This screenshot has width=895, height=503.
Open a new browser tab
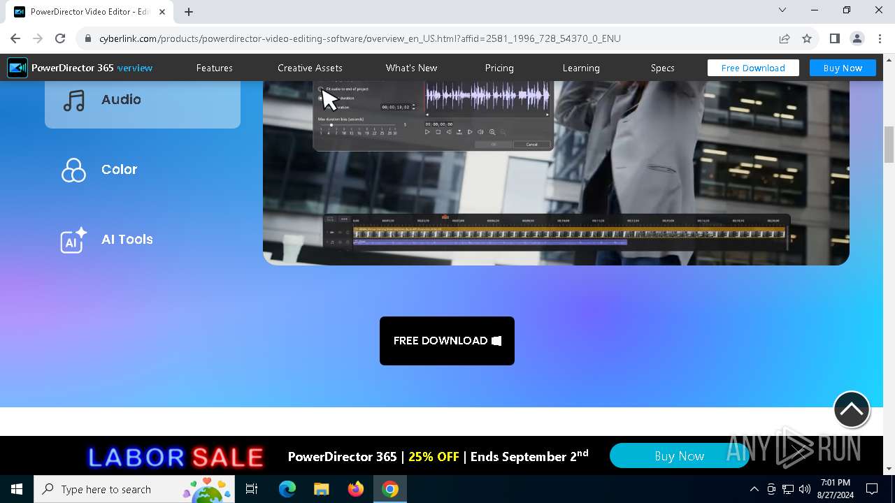click(x=189, y=12)
